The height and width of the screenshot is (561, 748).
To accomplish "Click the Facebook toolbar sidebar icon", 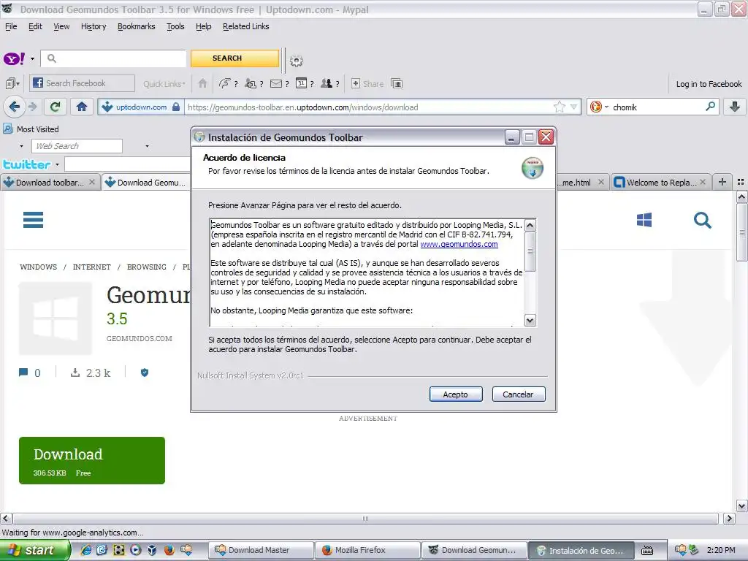I will [x=397, y=83].
